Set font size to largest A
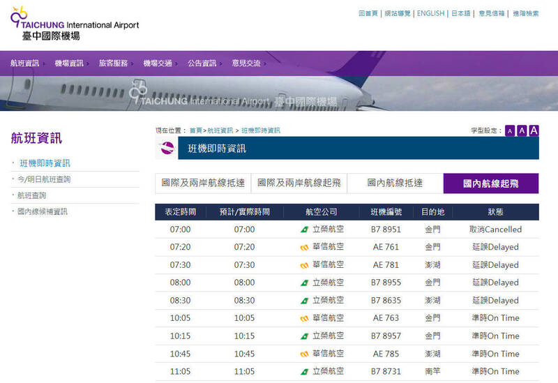Screen dimensions: 558x383 point(534,130)
